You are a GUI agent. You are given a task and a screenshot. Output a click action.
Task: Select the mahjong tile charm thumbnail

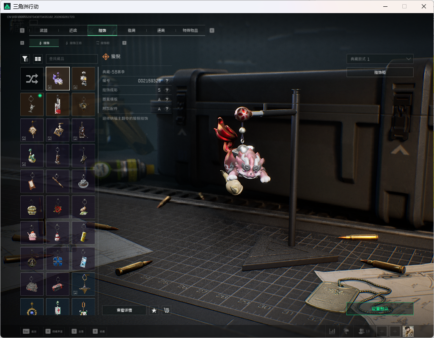[x=58, y=307]
